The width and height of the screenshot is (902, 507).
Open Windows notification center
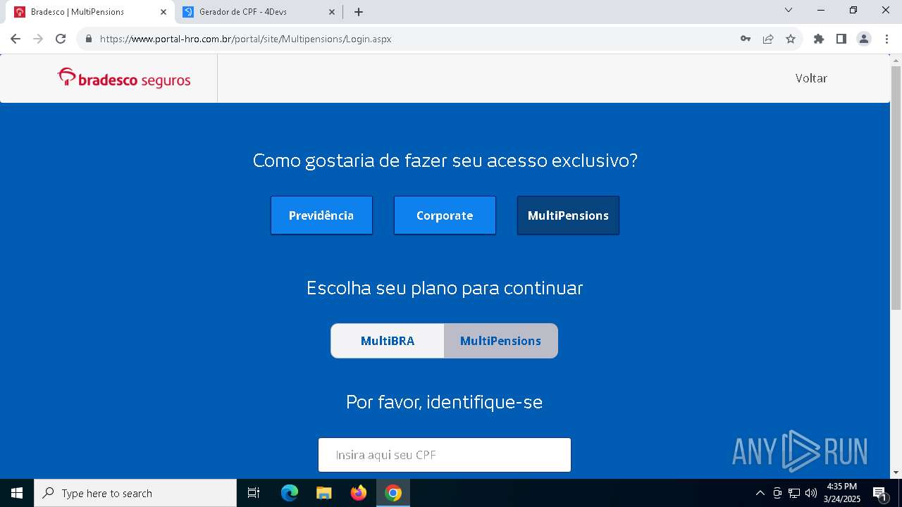point(880,493)
